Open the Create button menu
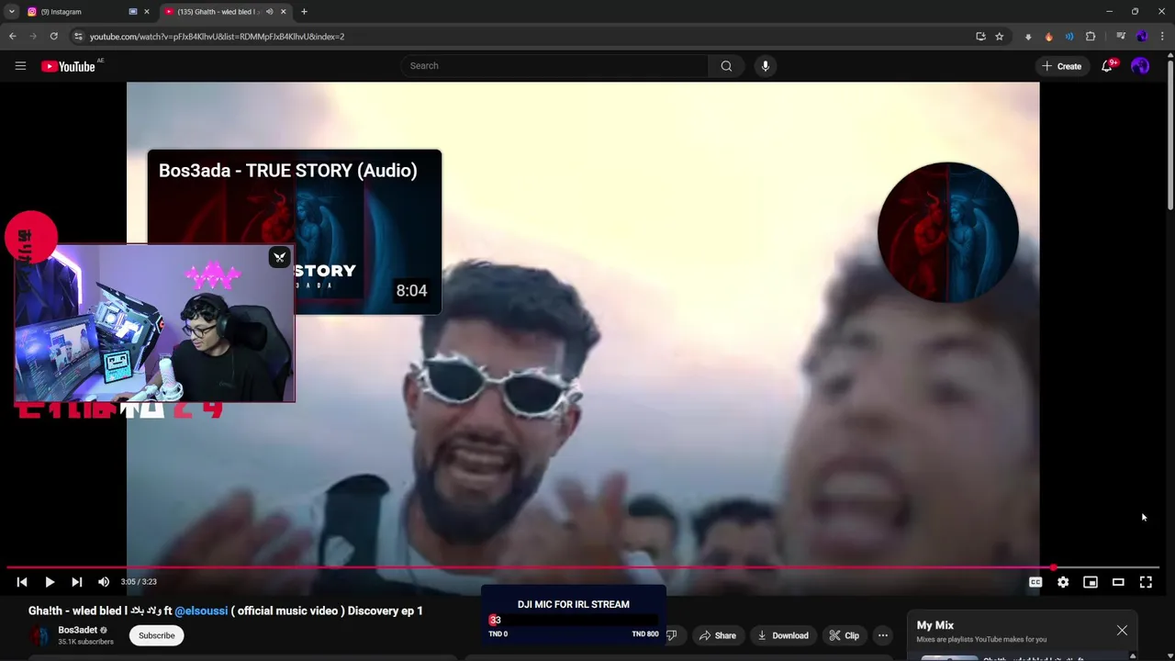This screenshot has width=1175, height=661. [1061, 66]
